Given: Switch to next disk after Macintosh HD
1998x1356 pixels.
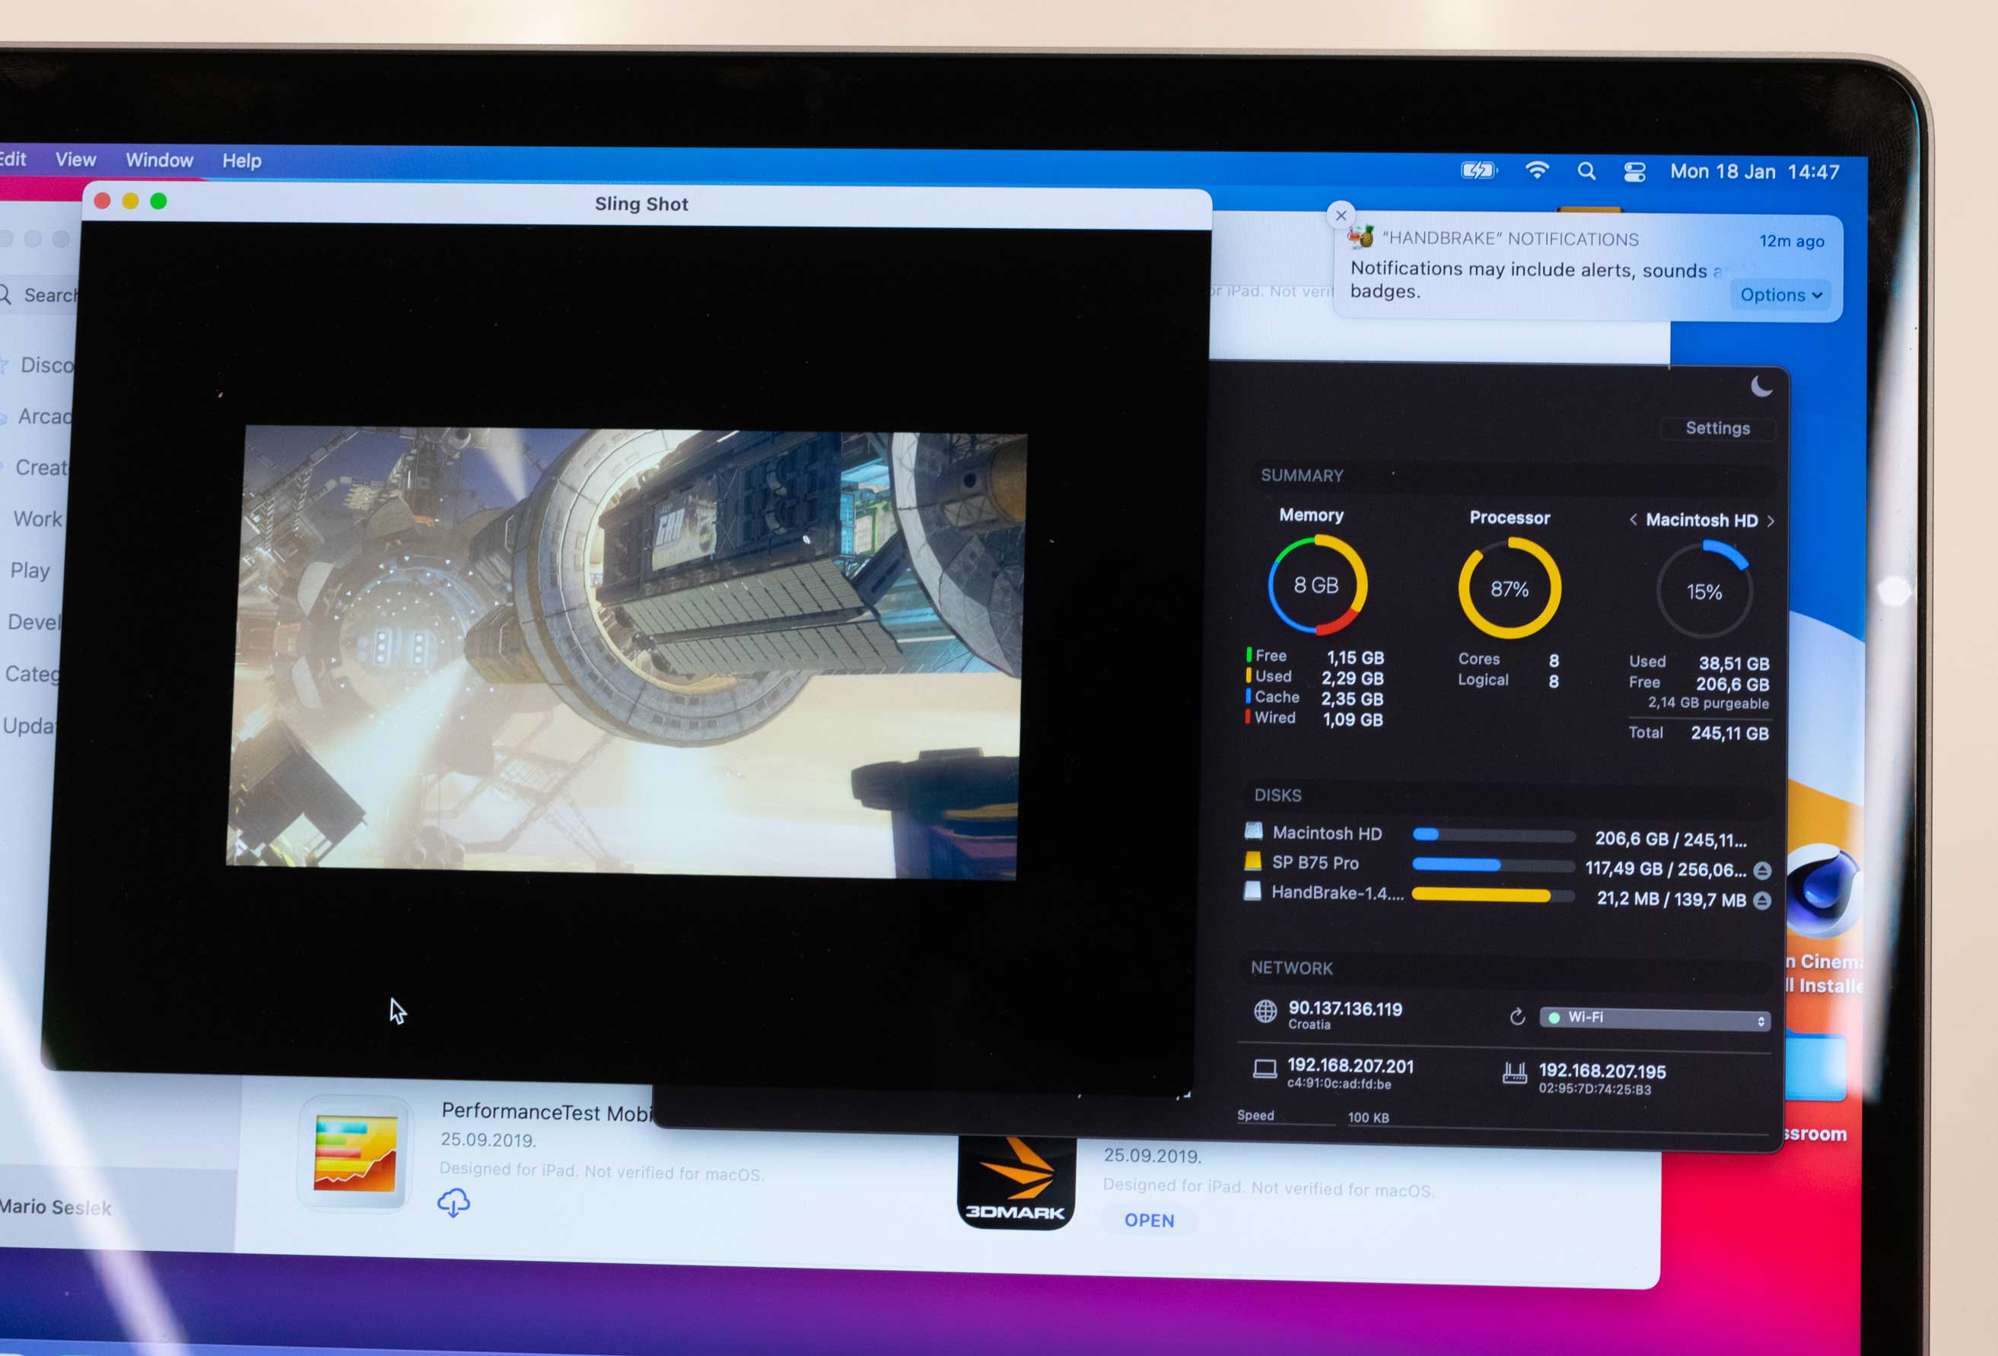Looking at the screenshot, I should [1771, 521].
